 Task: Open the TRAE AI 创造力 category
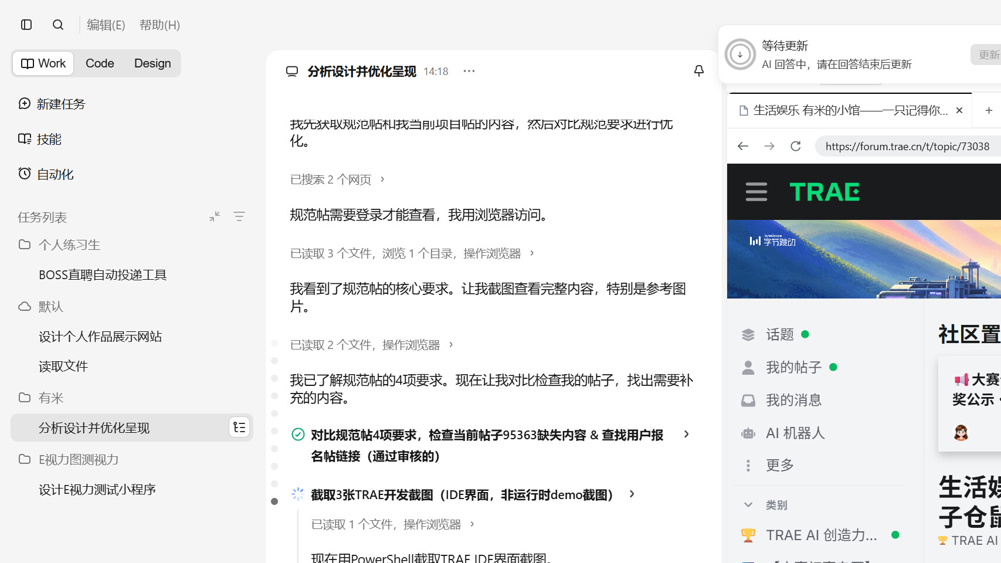pos(820,535)
